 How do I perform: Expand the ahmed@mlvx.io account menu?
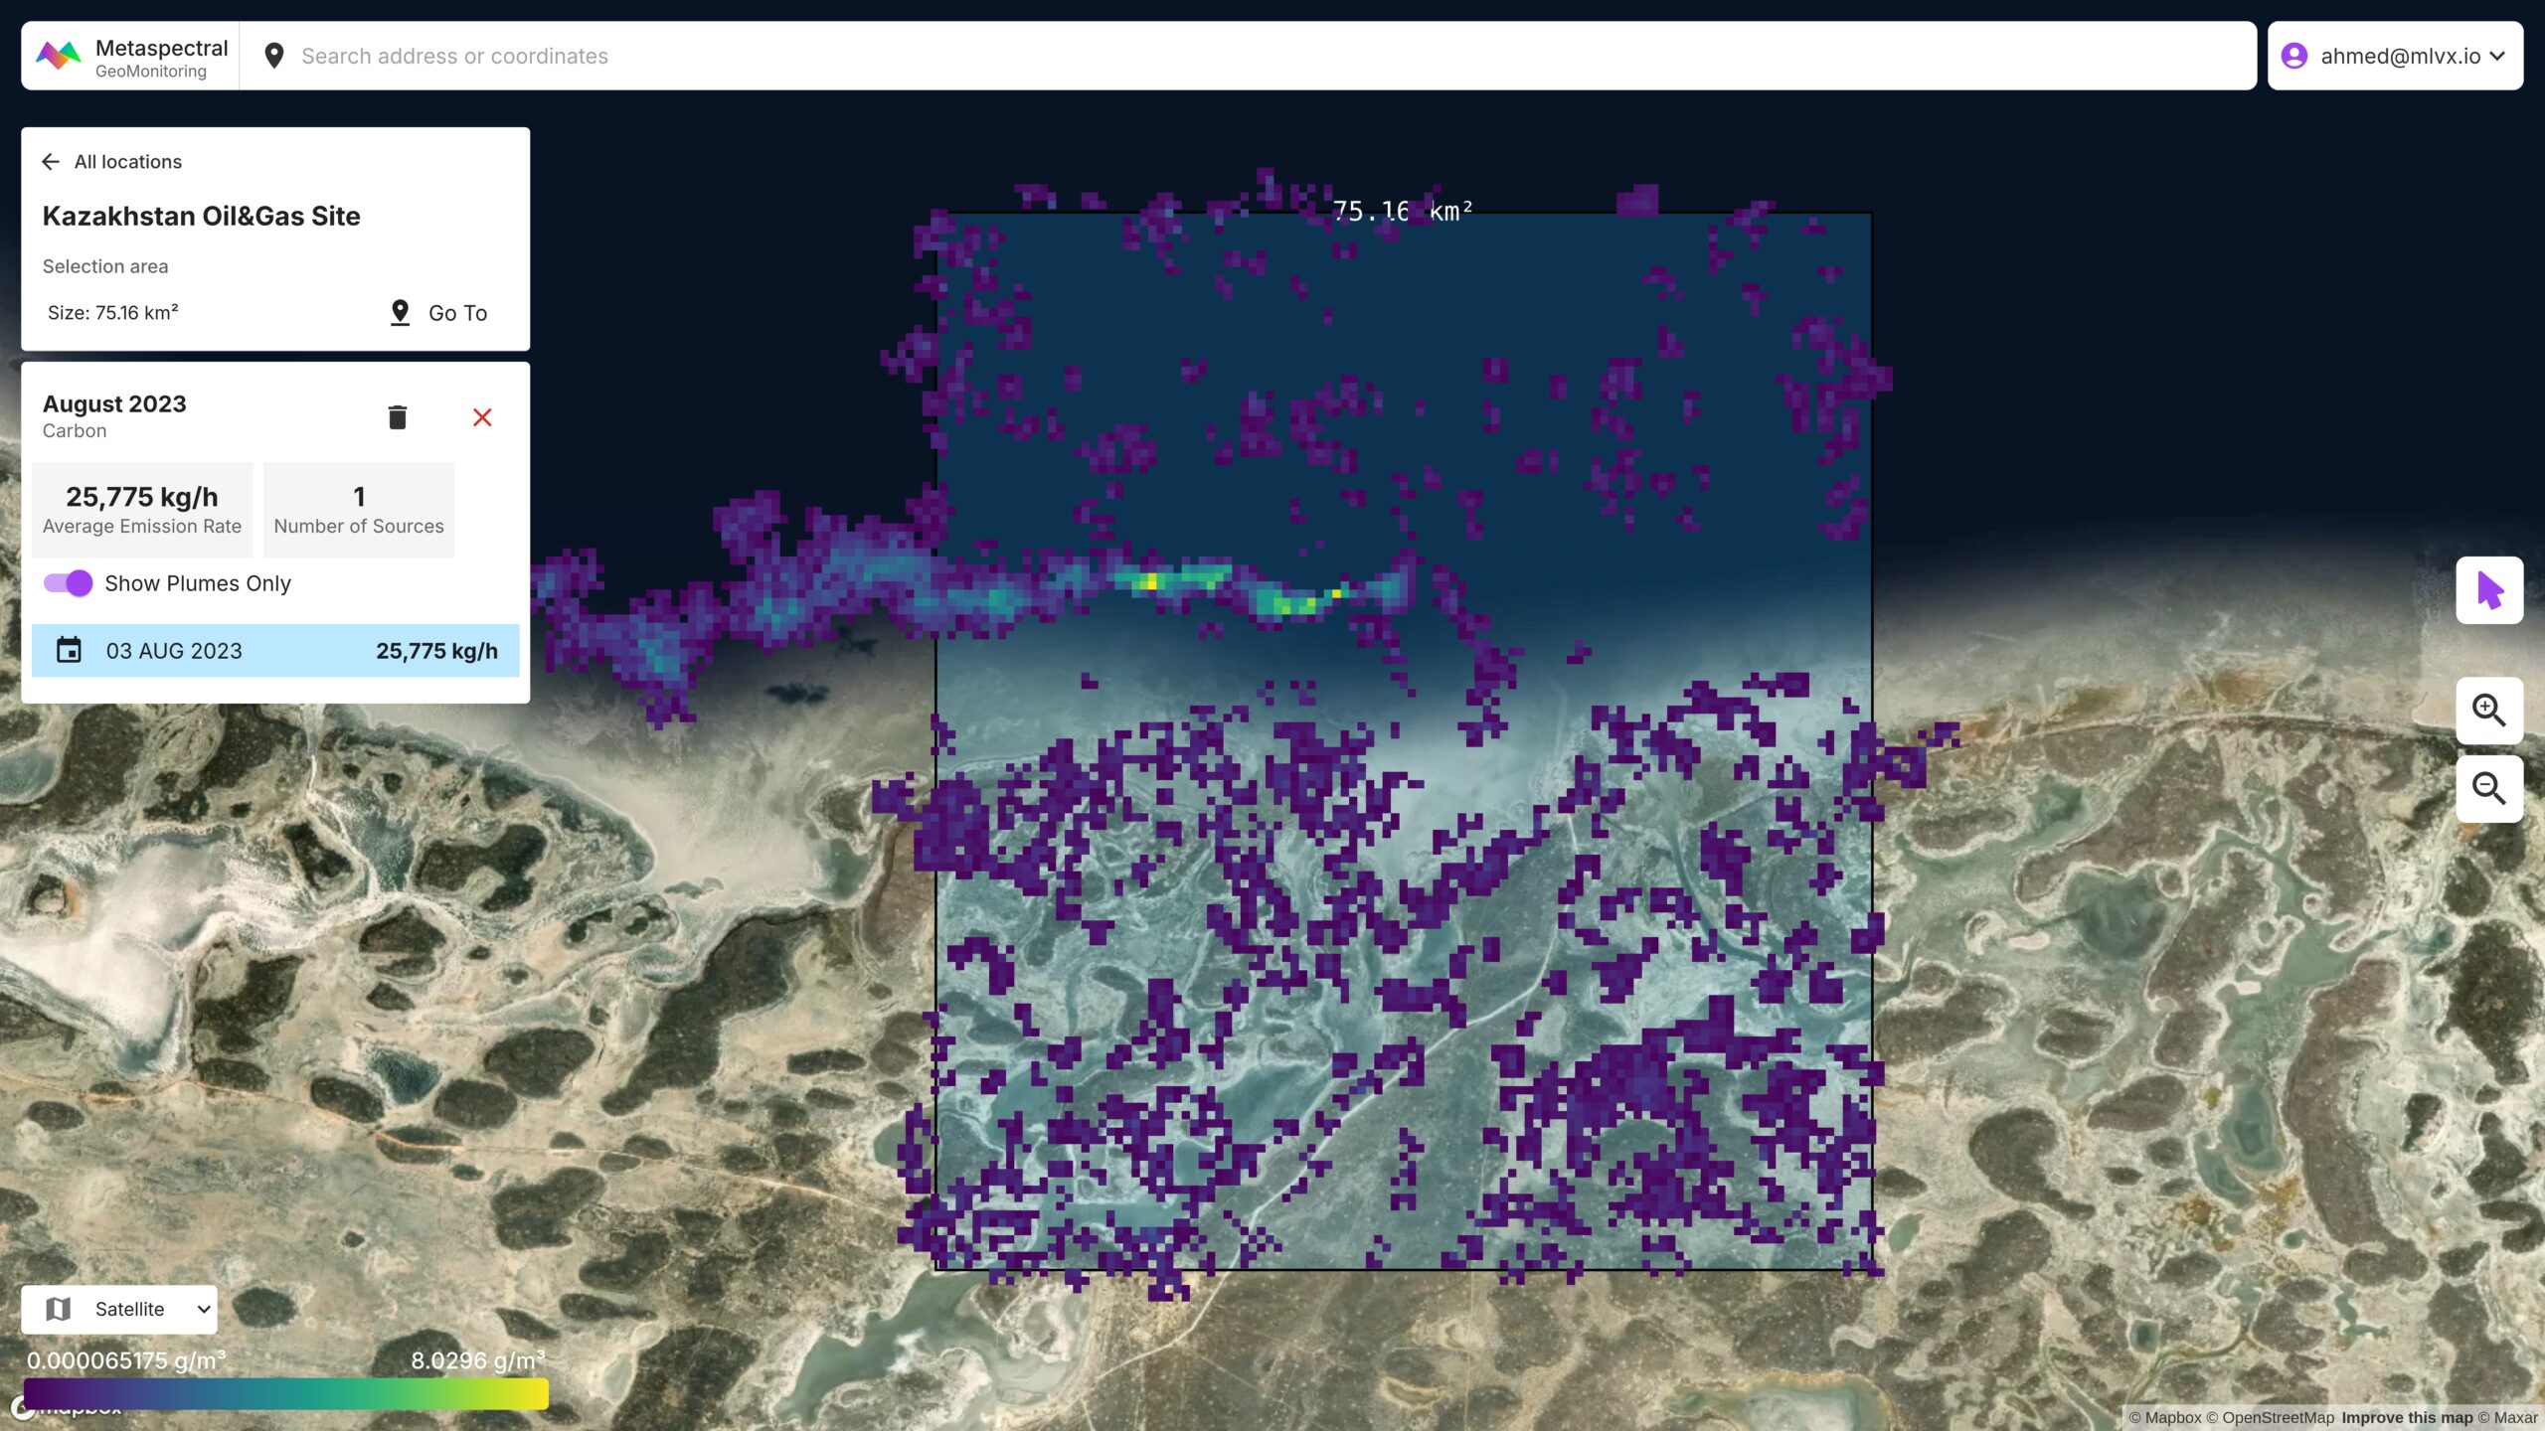(x=2497, y=56)
